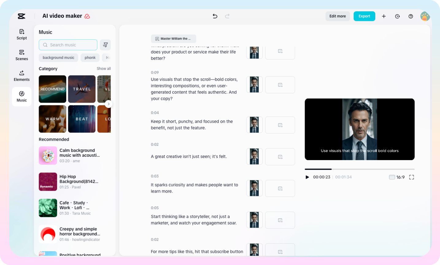Switch to the Scenes panel
Image resolution: width=440 pixels, height=265 pixels.
[x=21, y=55]
